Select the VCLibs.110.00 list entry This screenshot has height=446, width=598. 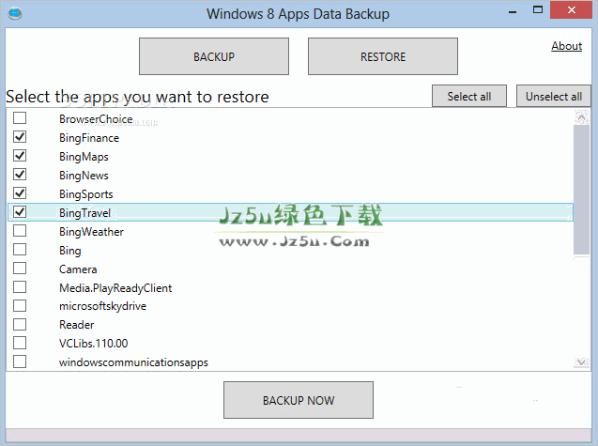(x=94, y=344)
